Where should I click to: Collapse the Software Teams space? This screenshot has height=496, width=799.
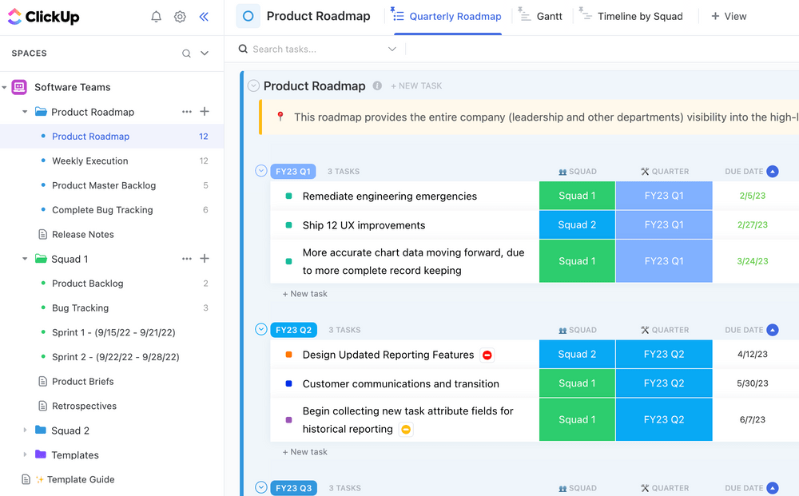click(5, 88)
